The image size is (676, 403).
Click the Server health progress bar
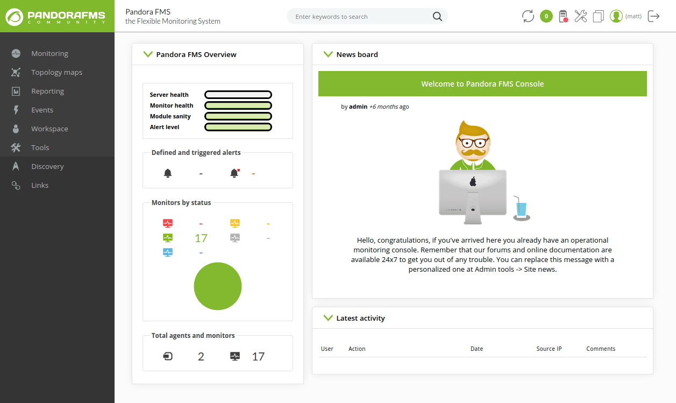238,95
